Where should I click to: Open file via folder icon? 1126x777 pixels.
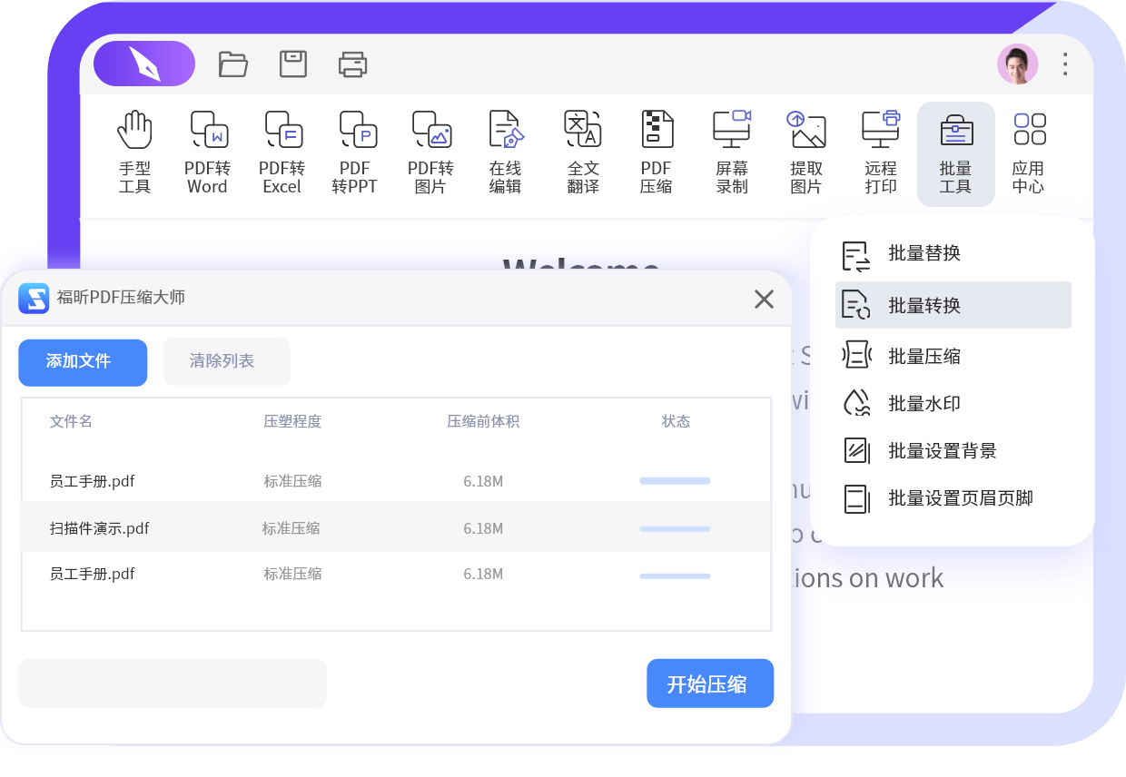click(233, 64)
